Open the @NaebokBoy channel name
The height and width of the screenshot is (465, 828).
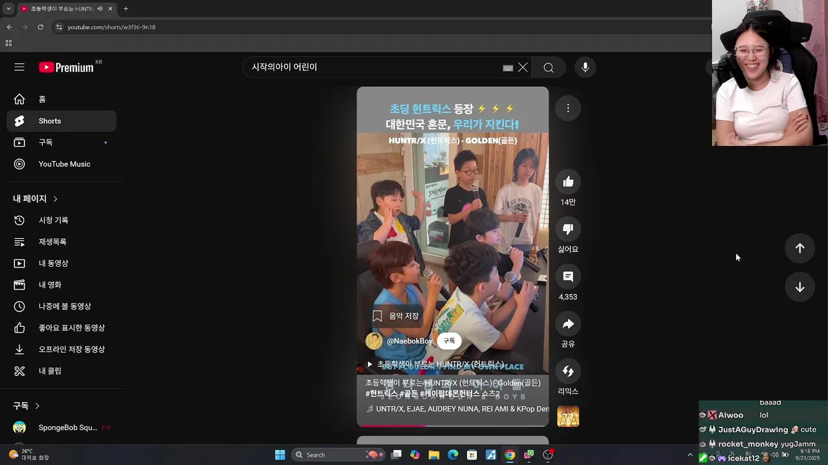[x=409, y=341]
